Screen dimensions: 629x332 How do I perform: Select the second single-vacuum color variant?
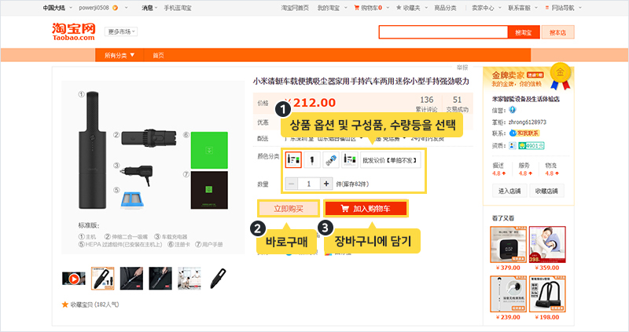click(312, 160)
